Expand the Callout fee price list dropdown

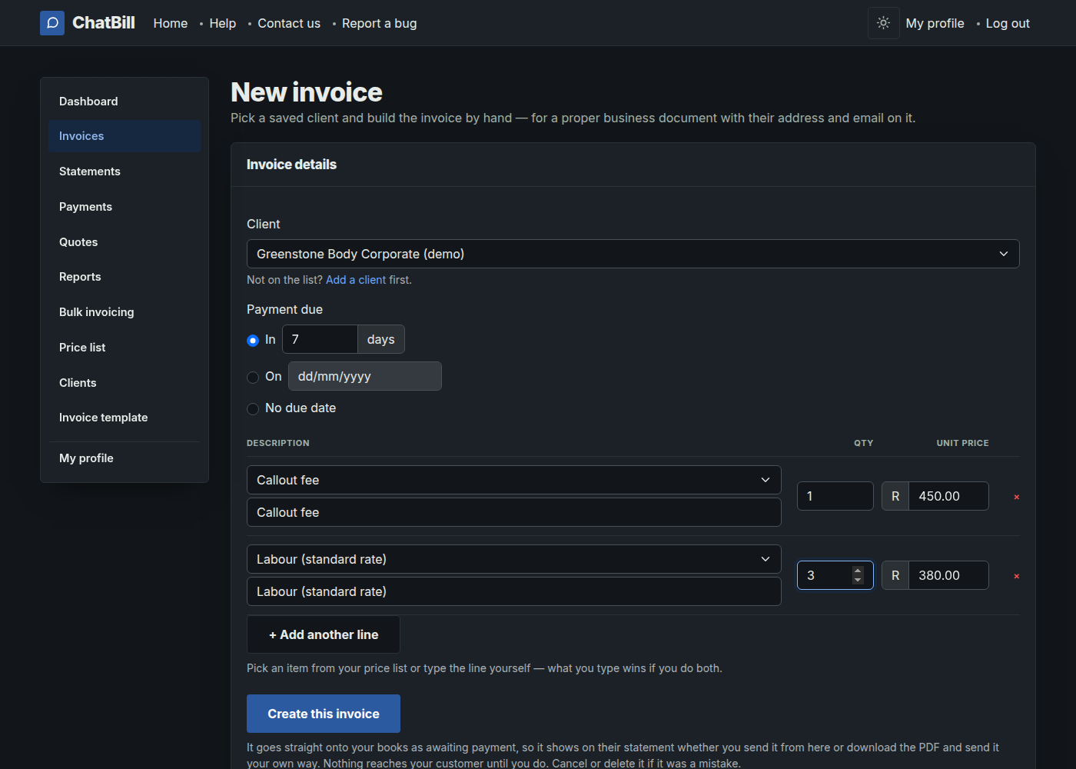click(x=513, y=480)
